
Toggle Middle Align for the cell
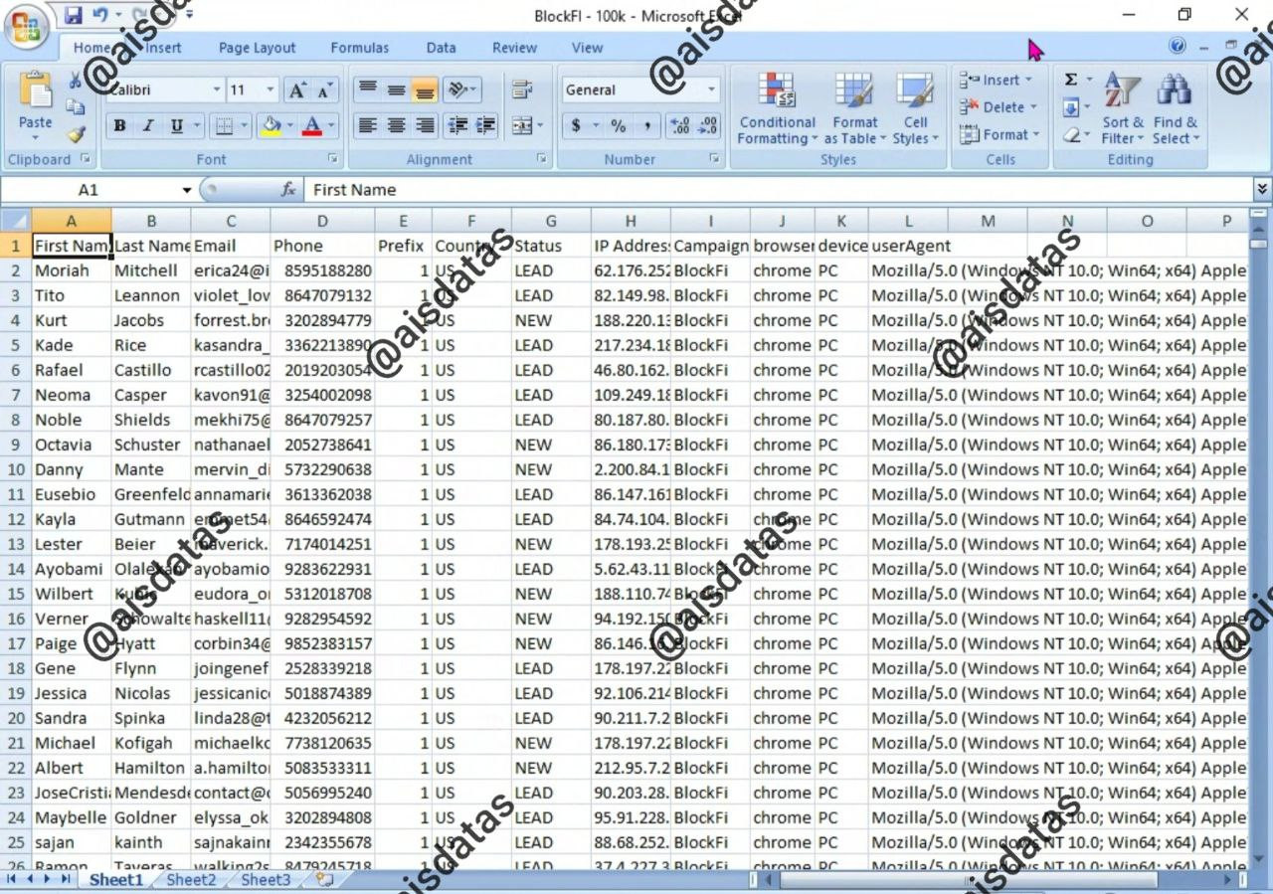[396, 90]
